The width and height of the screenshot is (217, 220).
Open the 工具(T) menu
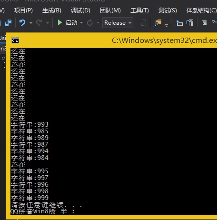139,10
